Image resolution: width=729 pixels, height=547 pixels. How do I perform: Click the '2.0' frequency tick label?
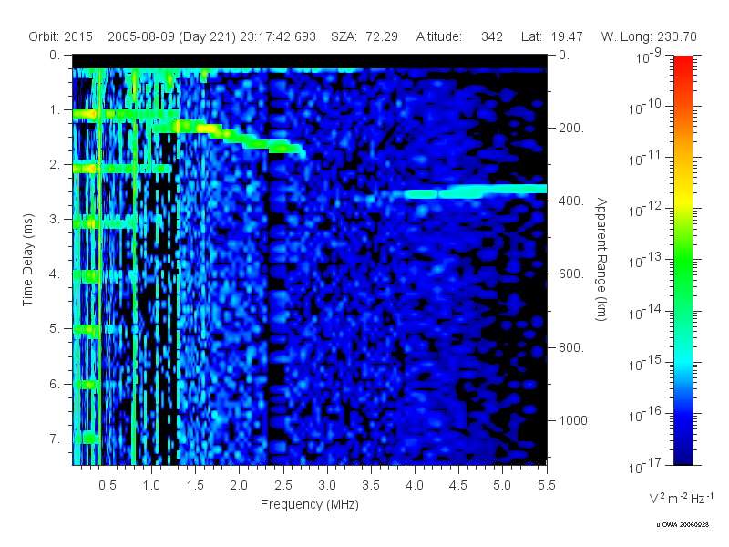click(239, 485)
